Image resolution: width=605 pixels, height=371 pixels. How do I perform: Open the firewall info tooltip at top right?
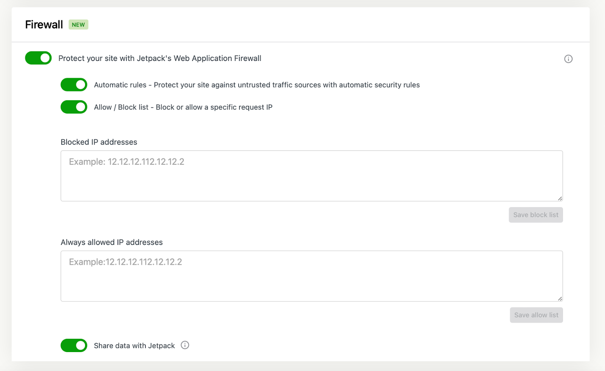(568, 59)
